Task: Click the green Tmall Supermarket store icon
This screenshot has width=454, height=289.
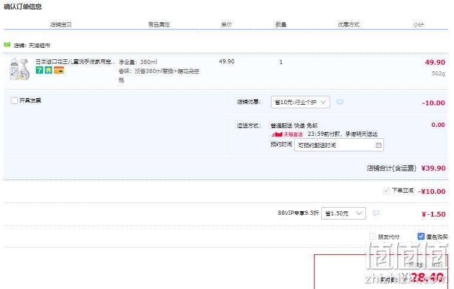Action: [x=7, y=45]
